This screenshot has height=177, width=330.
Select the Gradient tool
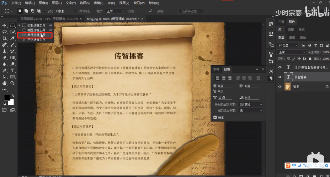[13, 58]
